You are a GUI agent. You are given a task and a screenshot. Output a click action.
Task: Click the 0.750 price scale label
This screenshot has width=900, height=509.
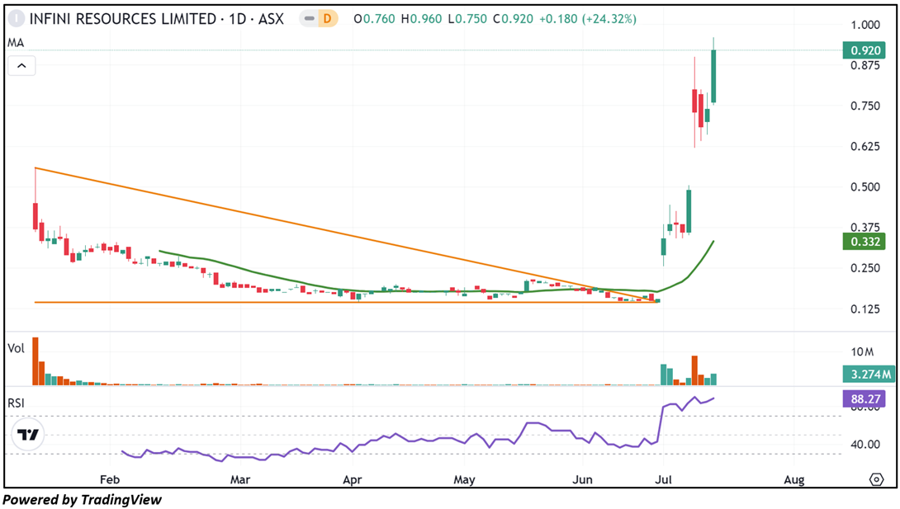[865, 106]
